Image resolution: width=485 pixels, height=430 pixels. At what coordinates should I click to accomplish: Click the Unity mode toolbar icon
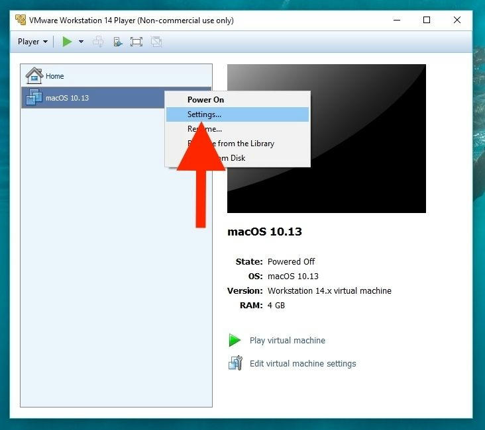(156, 42)
